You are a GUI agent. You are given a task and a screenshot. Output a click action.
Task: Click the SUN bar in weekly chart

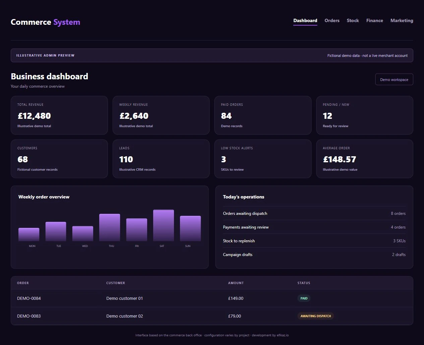coord(190,229)
